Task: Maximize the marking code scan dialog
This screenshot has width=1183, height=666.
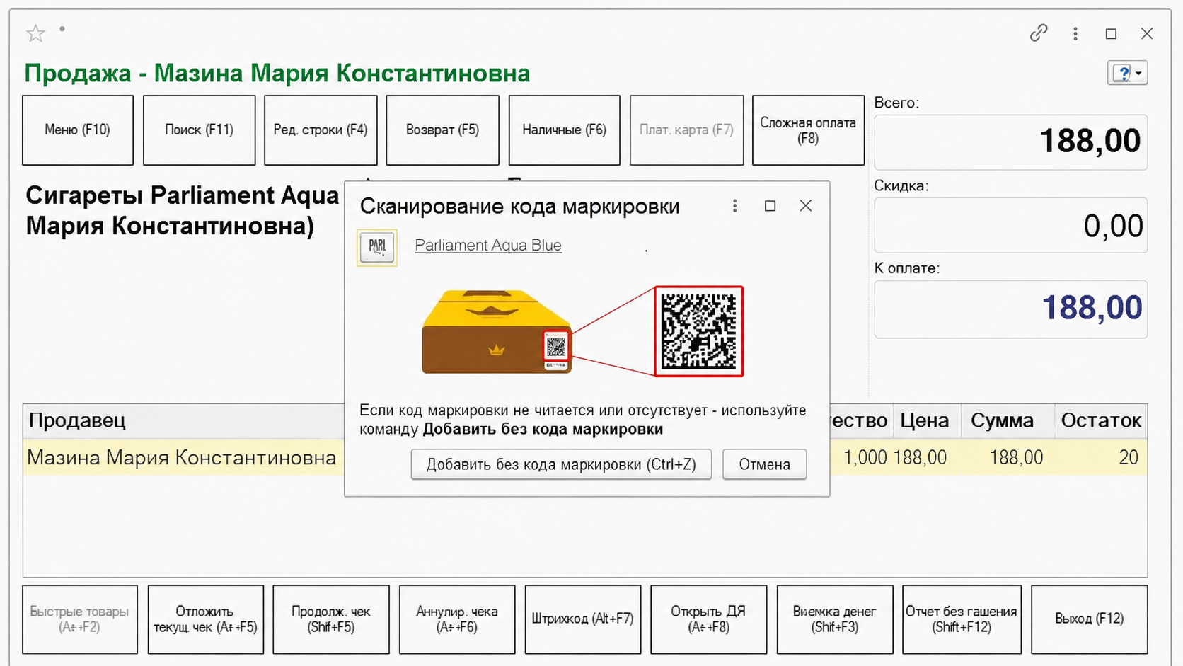Action: pyautogui.click(x=770, y=206)
